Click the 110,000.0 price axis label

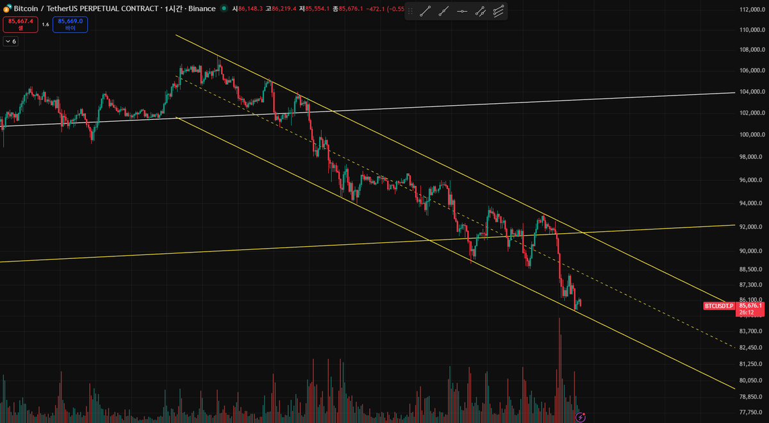tap(752, 30)
